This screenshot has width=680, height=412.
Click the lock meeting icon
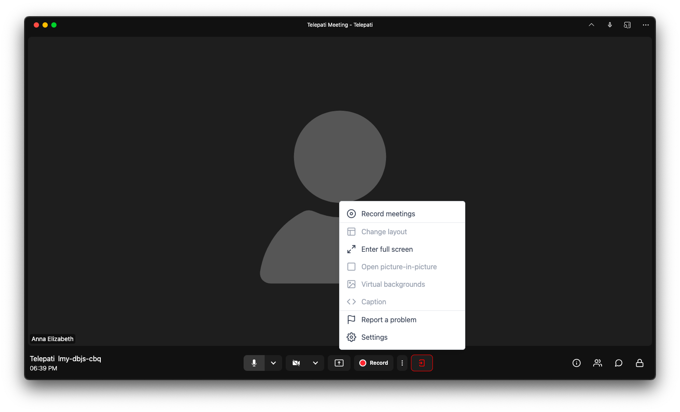(x=640, y=363)
